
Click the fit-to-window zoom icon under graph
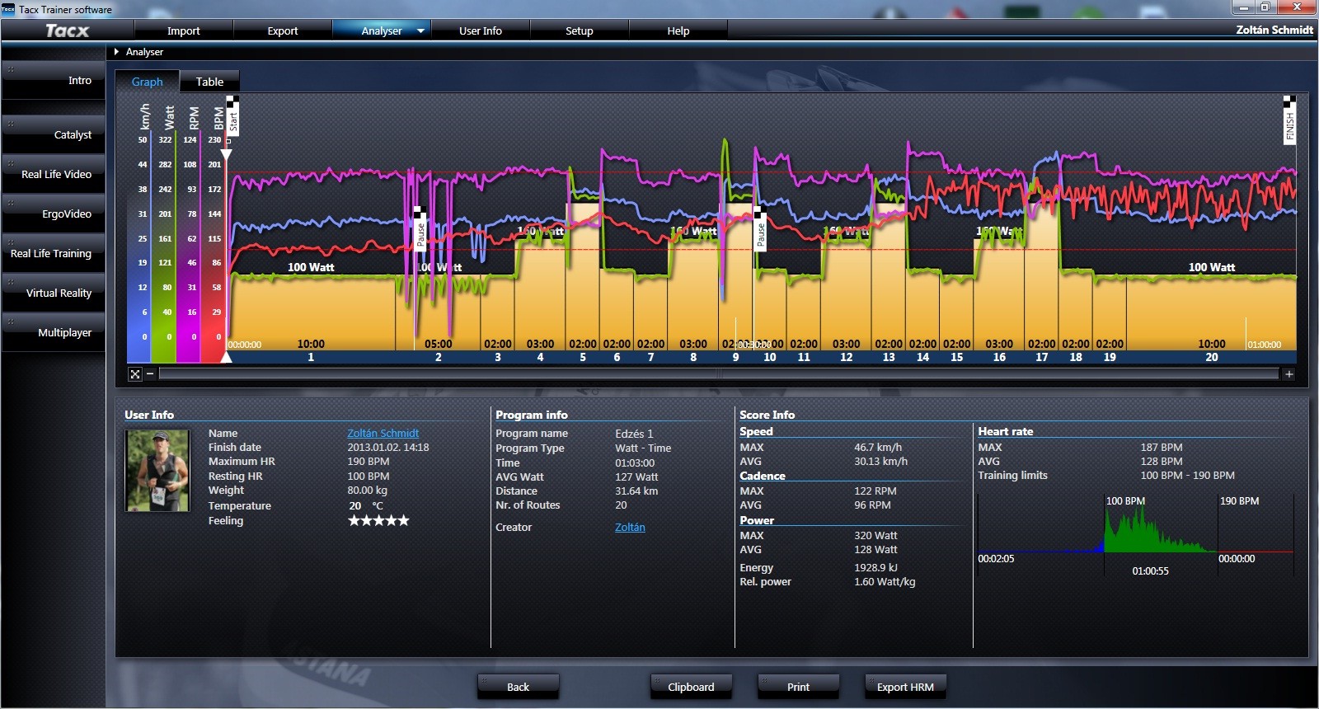[x=135, y=374]
